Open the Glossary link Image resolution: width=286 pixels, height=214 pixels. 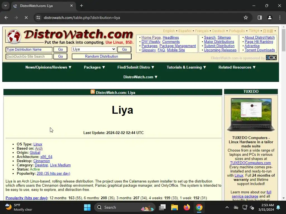tap(149, 50)
